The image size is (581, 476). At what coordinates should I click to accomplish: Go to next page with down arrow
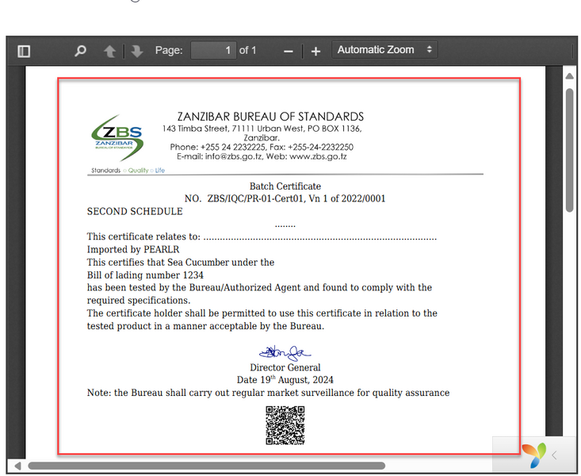pyautogui.click(x=136, y=51)
